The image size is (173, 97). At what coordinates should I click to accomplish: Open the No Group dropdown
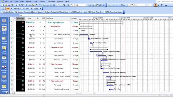tap(87, 5)
